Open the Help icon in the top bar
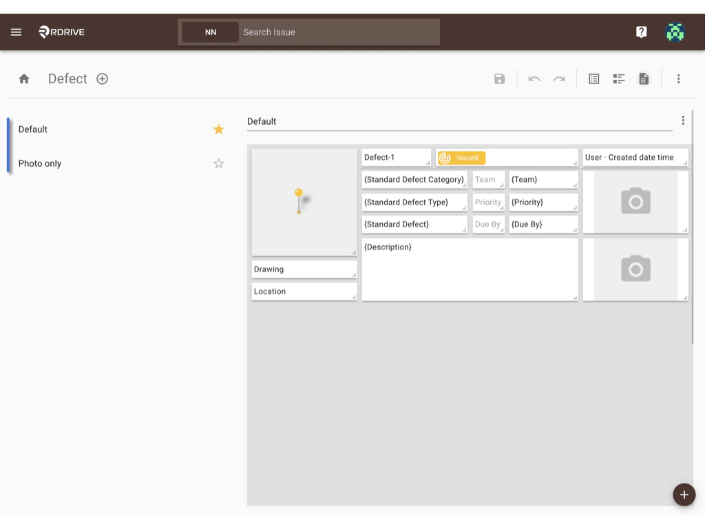The image size is (705, 529). tap(641, 32)
